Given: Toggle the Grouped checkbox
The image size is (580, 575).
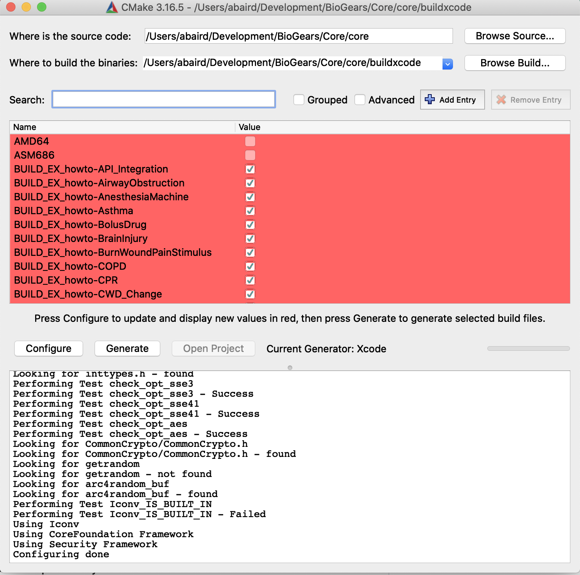Looking at the screenshot, I should click(x=299, y=100).
